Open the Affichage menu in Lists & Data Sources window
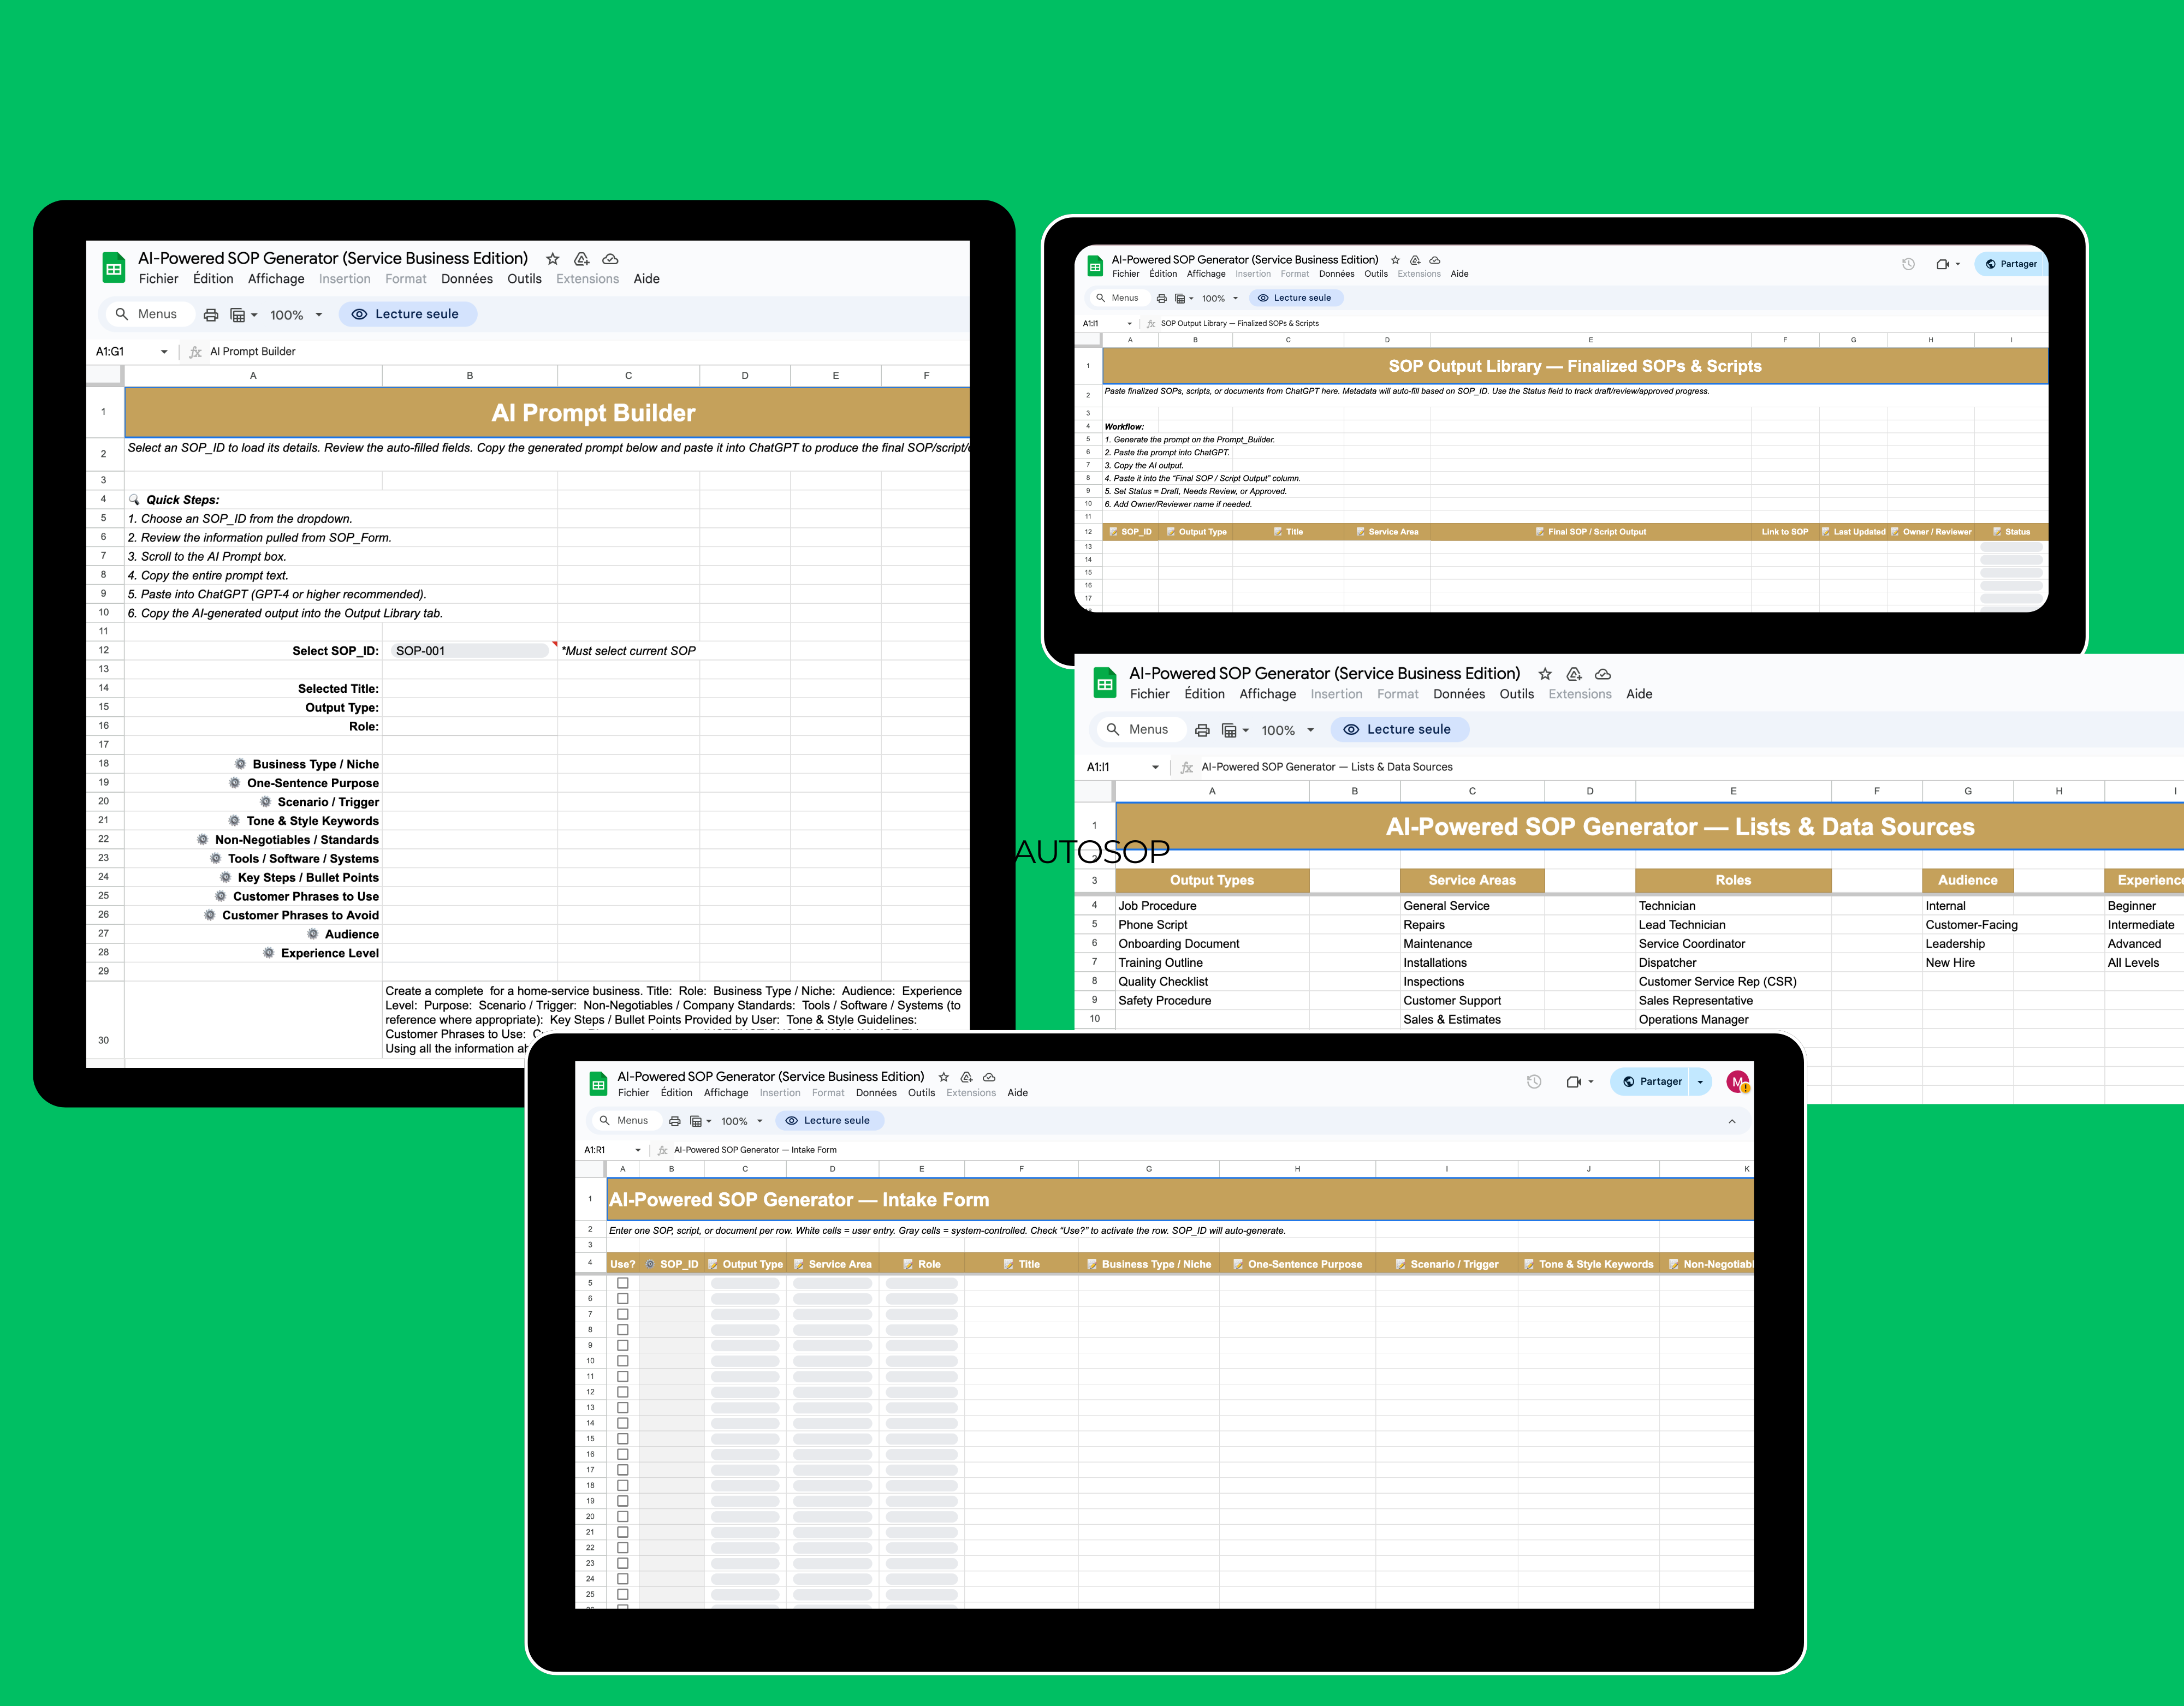The height and width of the screenshot is (1706, 2184). (x=1267, y=694)
